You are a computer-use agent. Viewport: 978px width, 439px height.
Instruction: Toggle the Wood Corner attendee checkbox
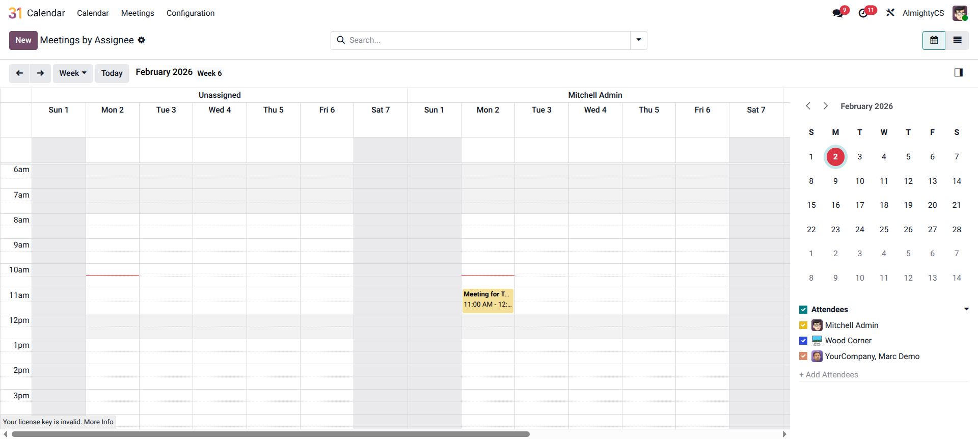803,341
